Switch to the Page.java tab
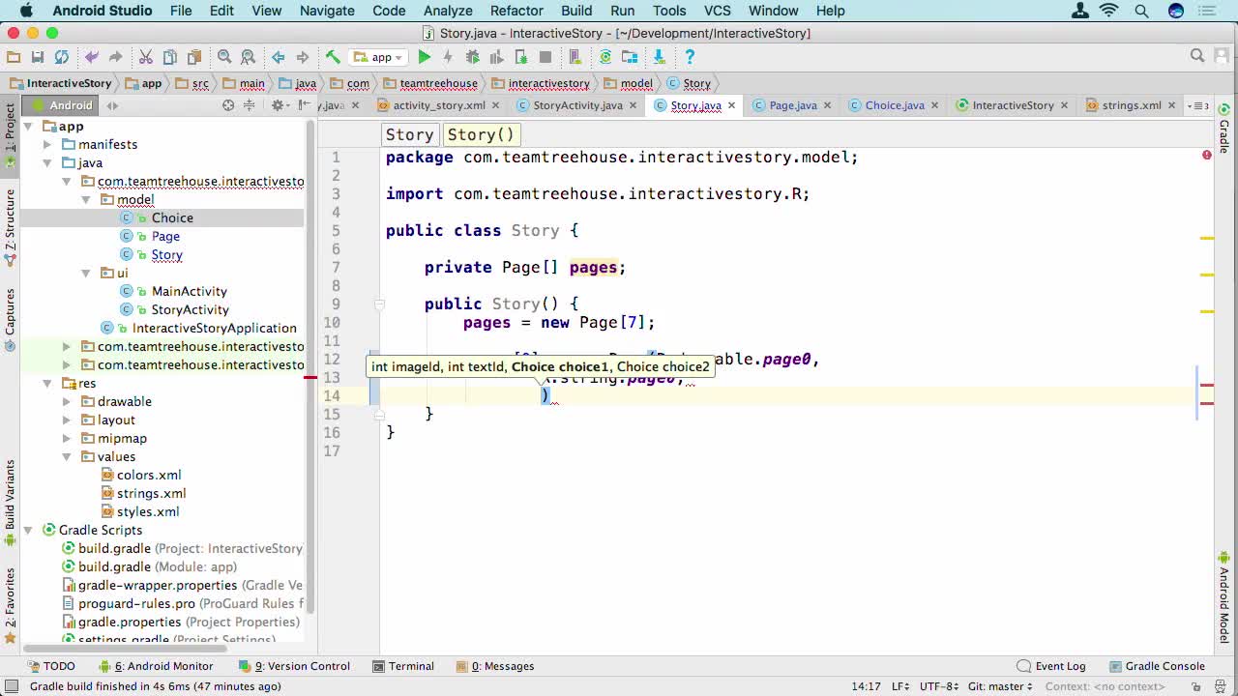Image resolution: width=1238 pixels, height=696 pixels. coord(793,105)
